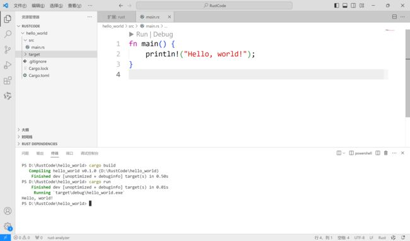
Task: Switch to the Terminal panel tab
Action: [x=55, y=153]
